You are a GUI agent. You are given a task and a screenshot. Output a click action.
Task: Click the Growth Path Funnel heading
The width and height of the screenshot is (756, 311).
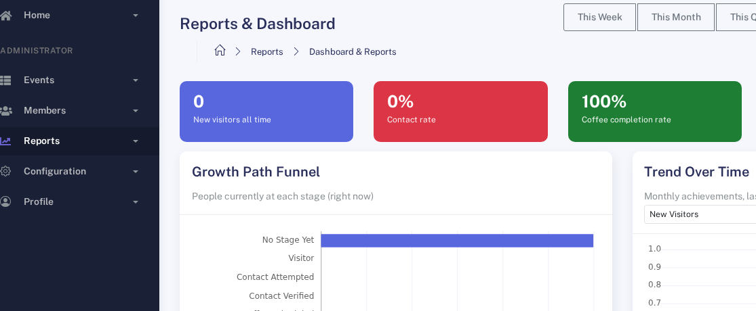click(256, 172)
